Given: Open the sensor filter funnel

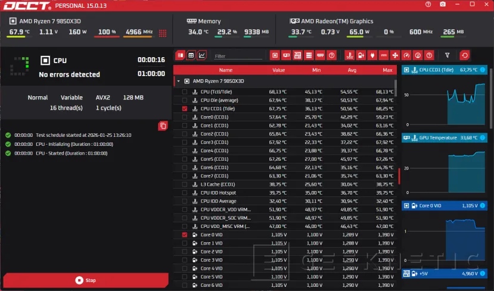Looking at the screenshot, I should [x=448, y=55].
